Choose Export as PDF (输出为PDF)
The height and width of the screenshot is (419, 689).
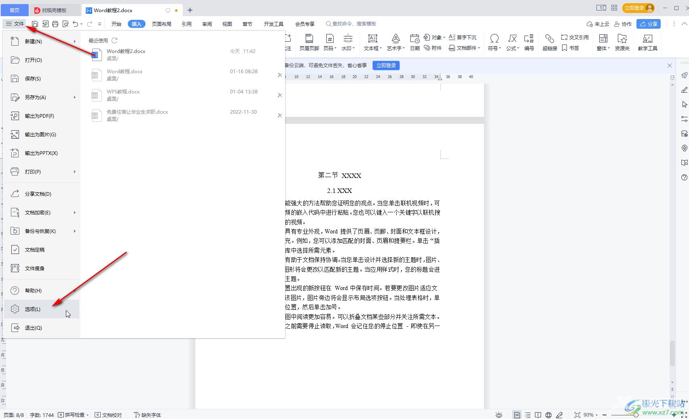pyautogui.click(x=41, y=116)
